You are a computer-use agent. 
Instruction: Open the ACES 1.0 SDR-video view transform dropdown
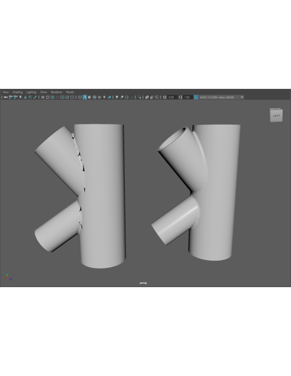click(221, 97)
